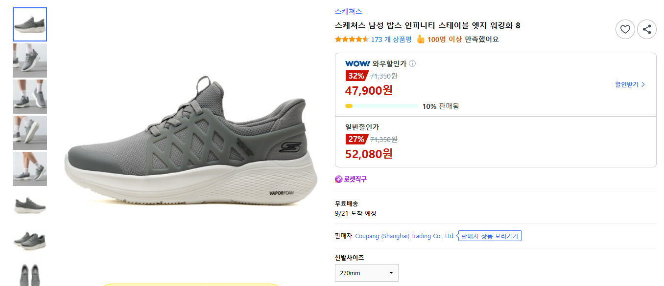This screenshot has width=664, height=286.
Task: Click the 할인받기 chevron link
Action: coord(630,84)
